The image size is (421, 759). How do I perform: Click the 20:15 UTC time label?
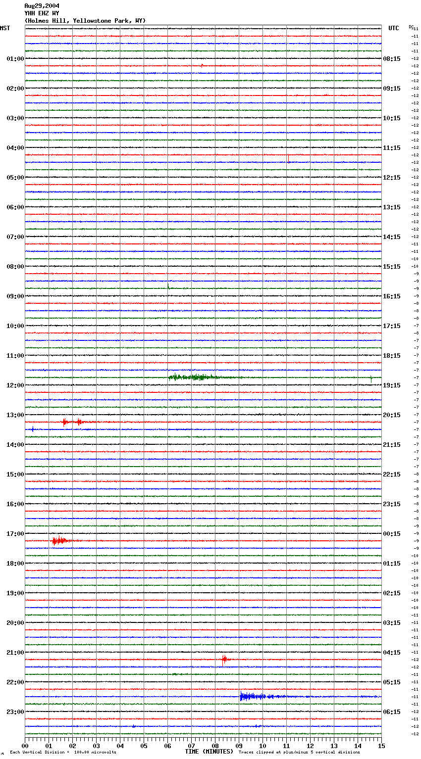coord(392,415)
